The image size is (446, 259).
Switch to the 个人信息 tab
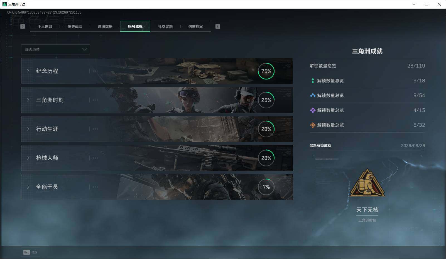[x=45, y=26]
